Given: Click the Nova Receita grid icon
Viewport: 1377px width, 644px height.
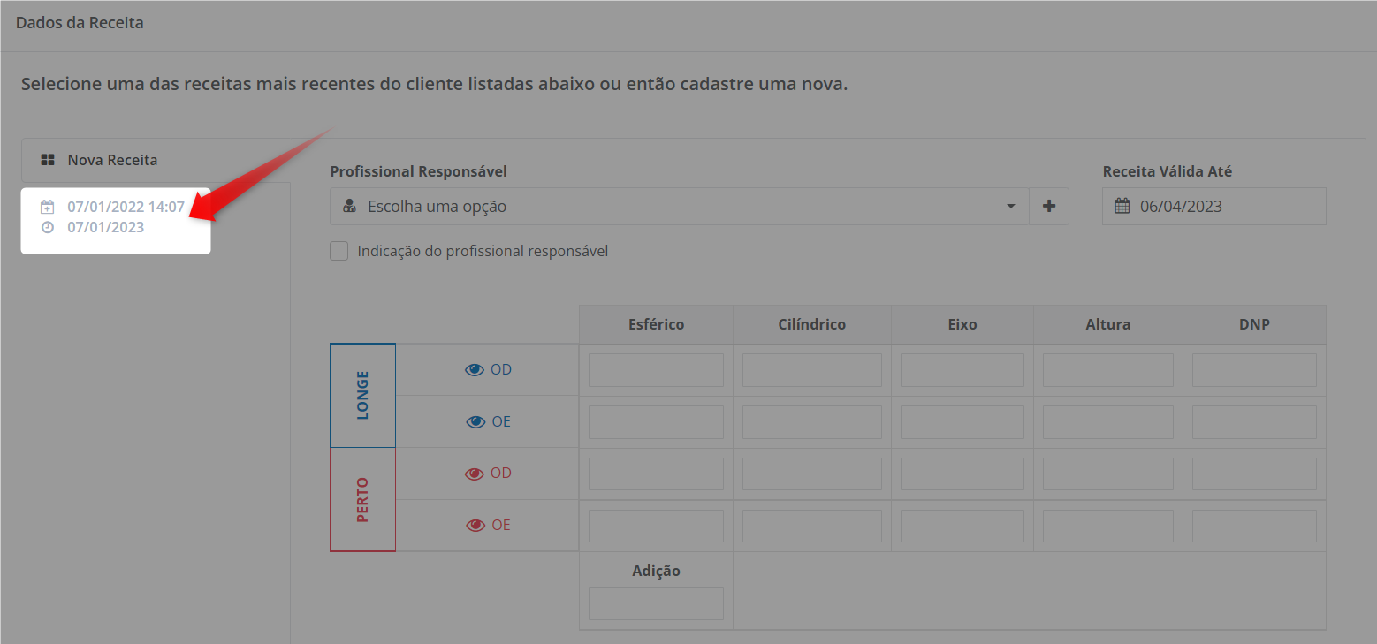Looking at the screenshot, I should pyautogui.click(x=48, y=160).
